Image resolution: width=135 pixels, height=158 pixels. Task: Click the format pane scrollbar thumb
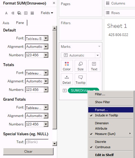coord(55,80)
